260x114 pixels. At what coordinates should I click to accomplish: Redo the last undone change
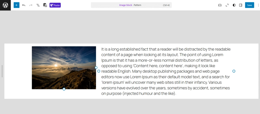tap(31, 5)
